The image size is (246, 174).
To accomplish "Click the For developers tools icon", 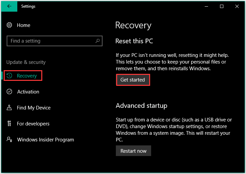I will pos(9,123).
